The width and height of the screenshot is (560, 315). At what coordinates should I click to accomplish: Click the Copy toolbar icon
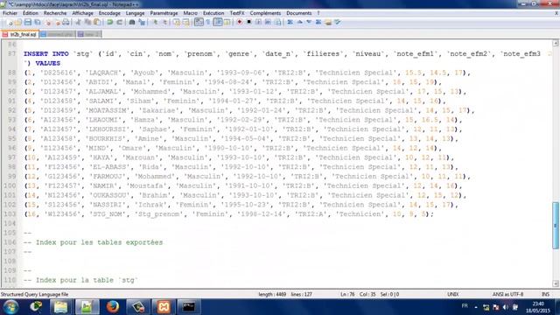(87, 23)
